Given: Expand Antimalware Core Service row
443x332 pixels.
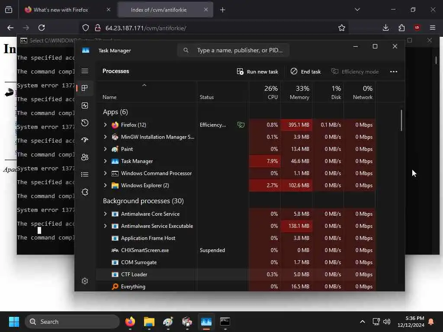Looking at the screenshot, I should click(x=106, y=214).
